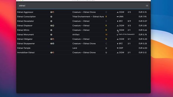
Task: Click price EUR 7.95
Action: [143, 17]
